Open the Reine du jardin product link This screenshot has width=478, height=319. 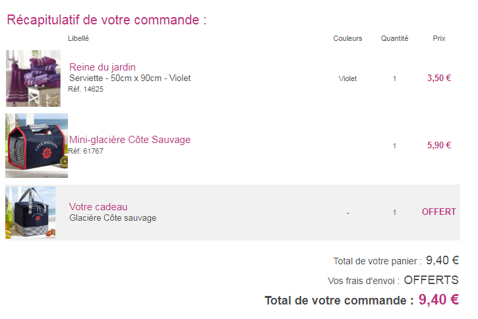102,67
